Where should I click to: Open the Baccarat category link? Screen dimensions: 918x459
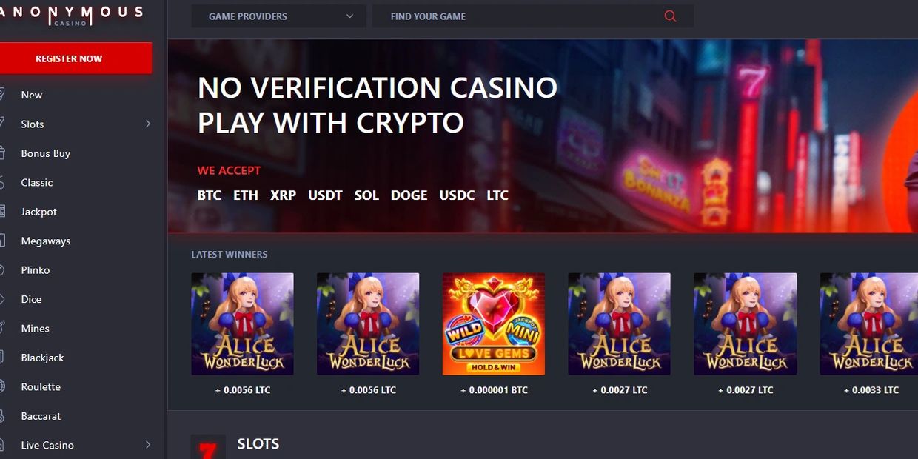(x=41, y=416)
